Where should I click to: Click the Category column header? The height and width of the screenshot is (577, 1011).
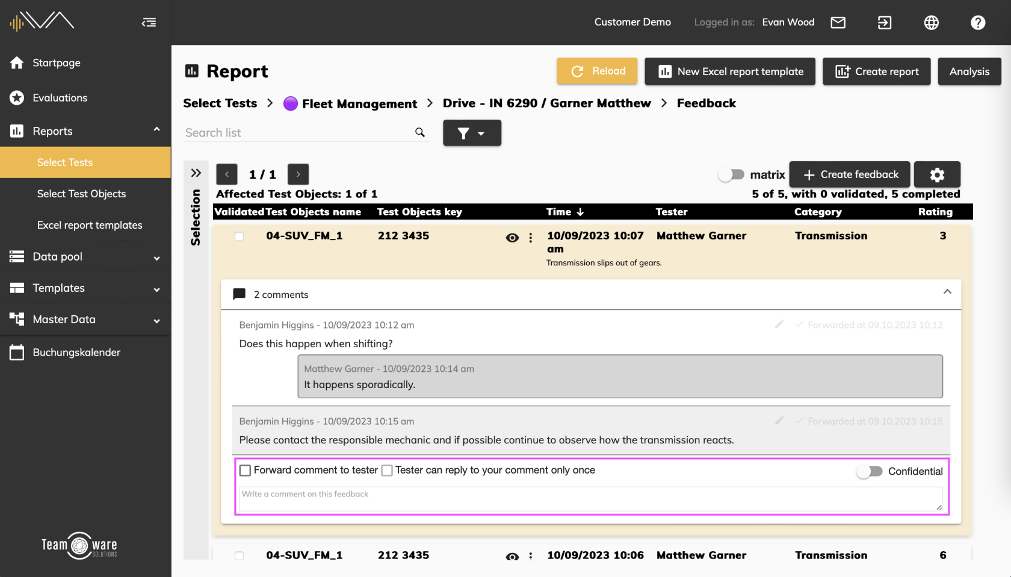[x=818, y=212]
